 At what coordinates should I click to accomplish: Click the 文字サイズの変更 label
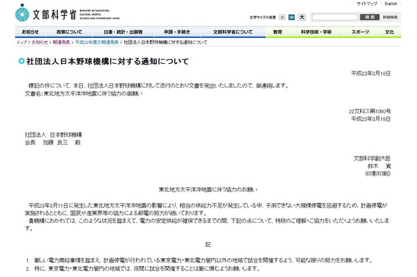[x=263, y=18]
